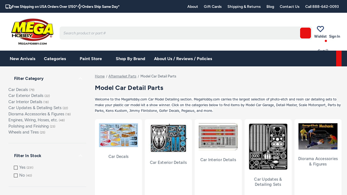347x195 pixels.
Task: Open Car Exterior Details thumbnail image
Action: click(x=168, y=138)
